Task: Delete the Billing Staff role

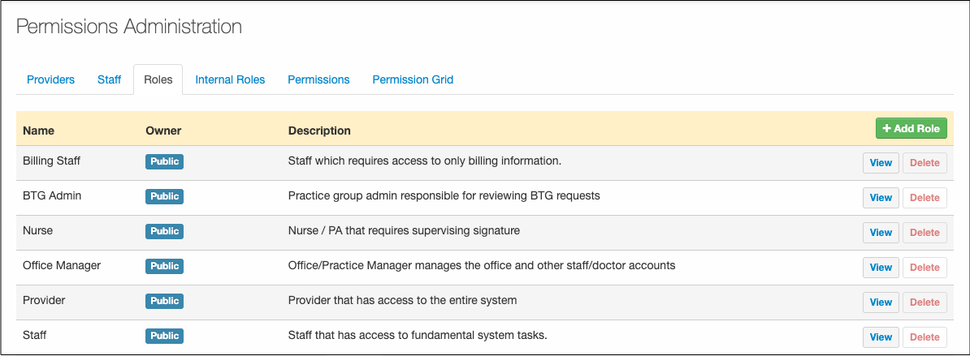Action: click(925, 163)
